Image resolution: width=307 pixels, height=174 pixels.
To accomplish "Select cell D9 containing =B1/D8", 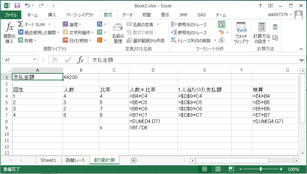I will point(153,128).
